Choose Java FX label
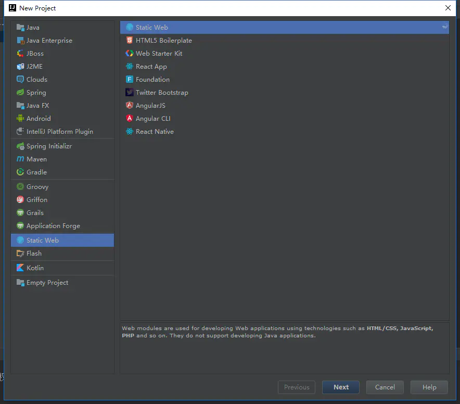 pos(37,106)
